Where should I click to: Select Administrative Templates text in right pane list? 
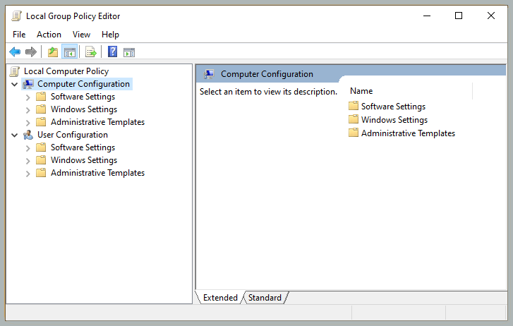(408, 133)
